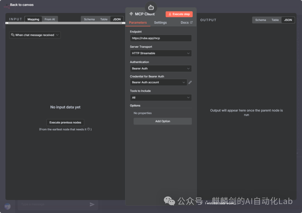
Task: Show input panel JSON view
Action: tap(117, 19)
